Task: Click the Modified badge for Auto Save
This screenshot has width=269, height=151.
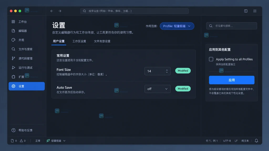Action: (183, 89)
